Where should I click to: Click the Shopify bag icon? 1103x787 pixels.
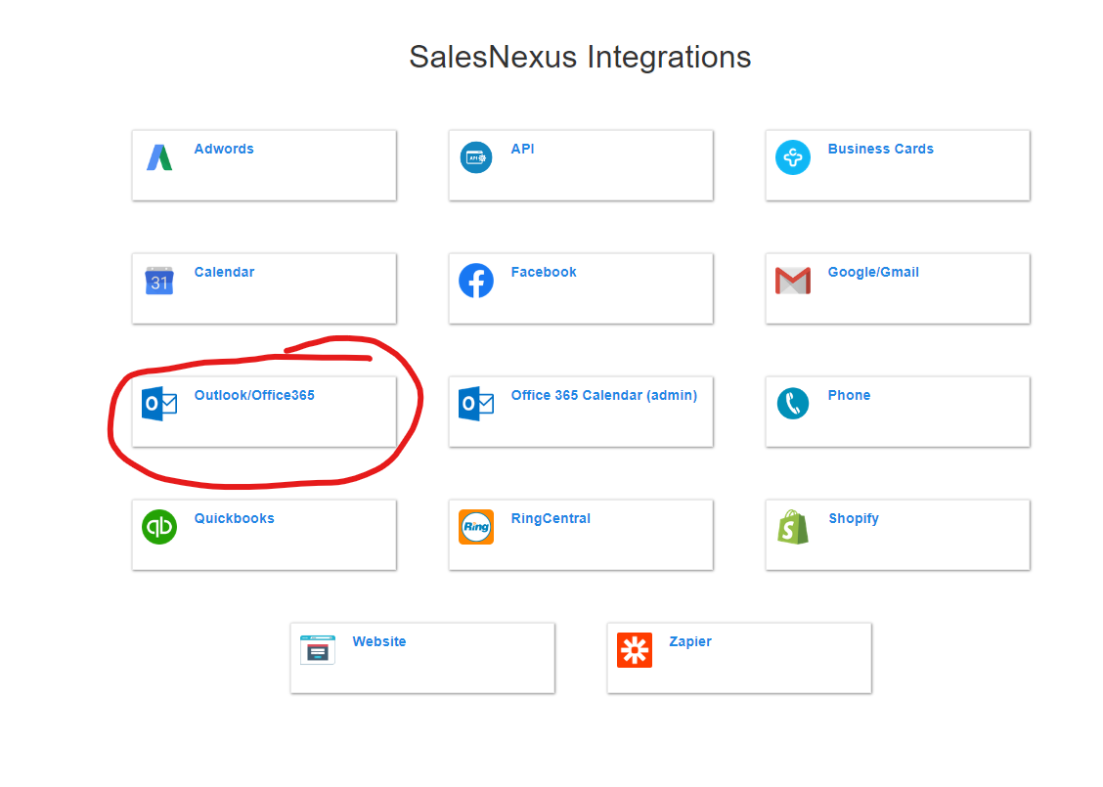point(793,527)
